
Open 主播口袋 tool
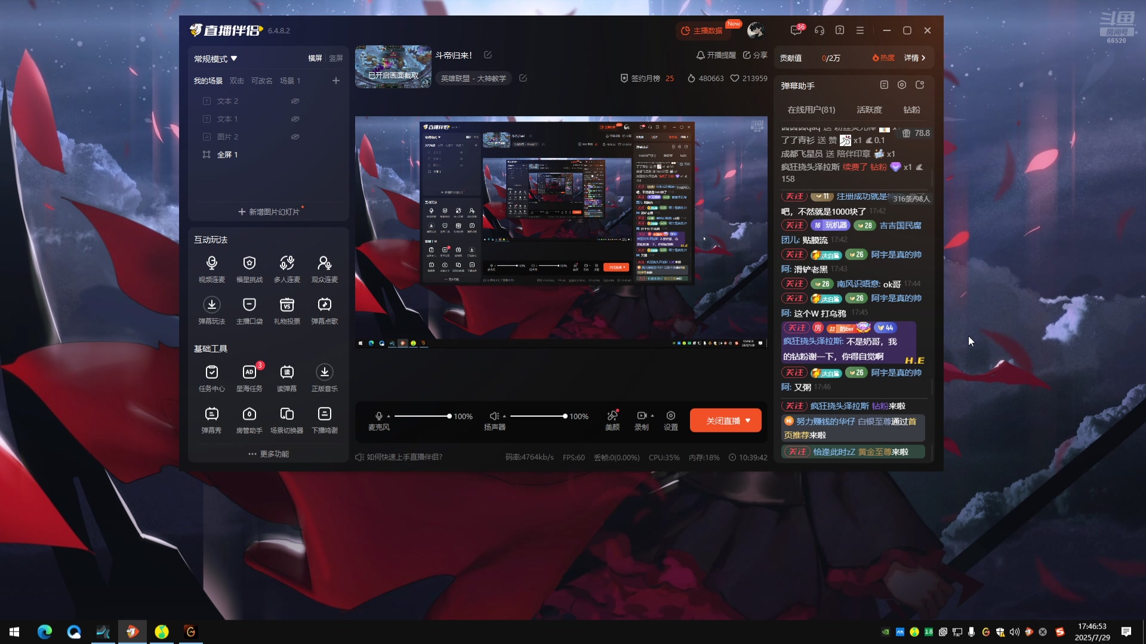pyautogui.click(x=249, y=311)
